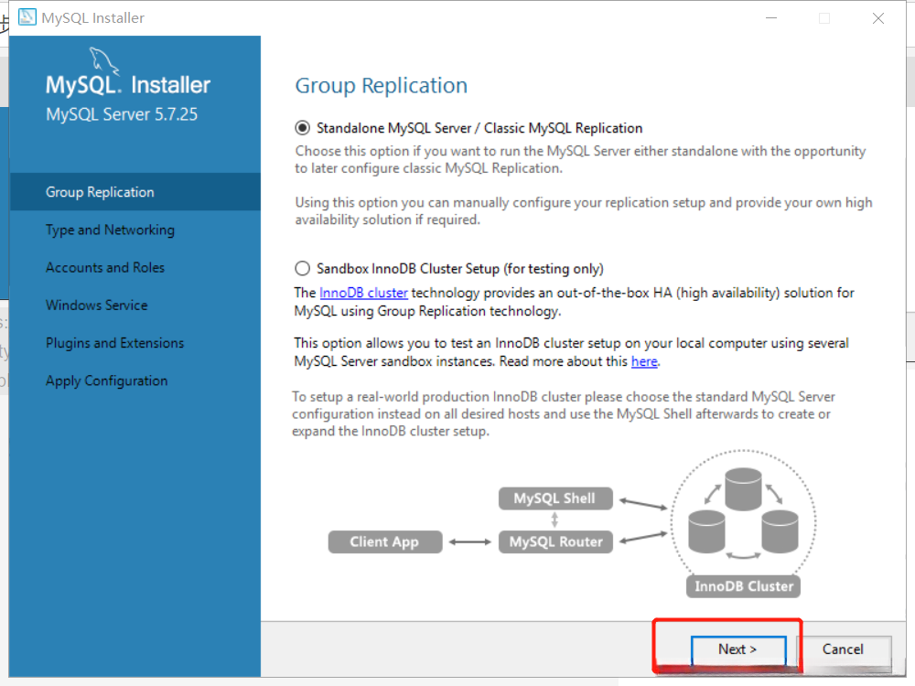
Task: Select Standalone MySQL Server radio option
Action: 302,128
